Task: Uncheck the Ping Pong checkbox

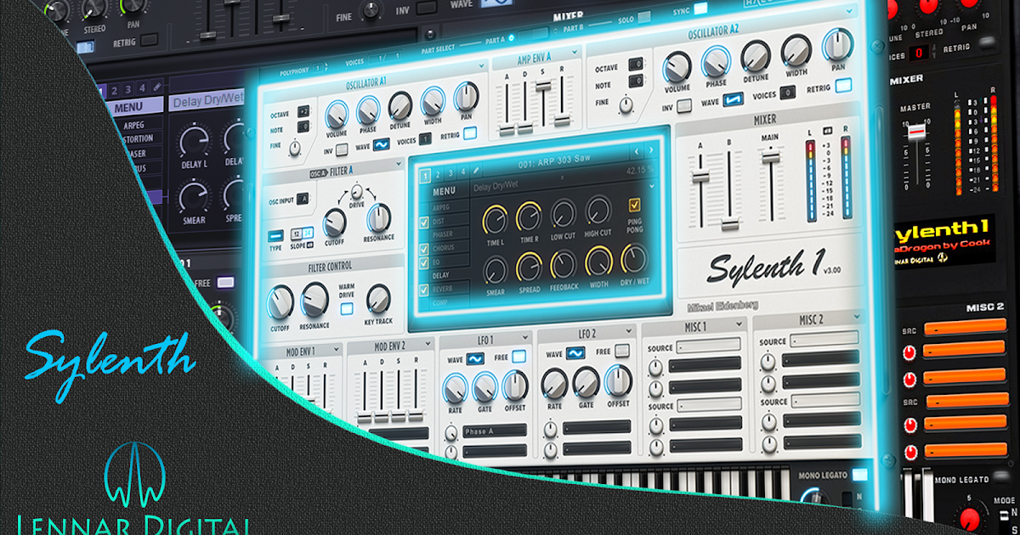Action: (x=635, y=205)
